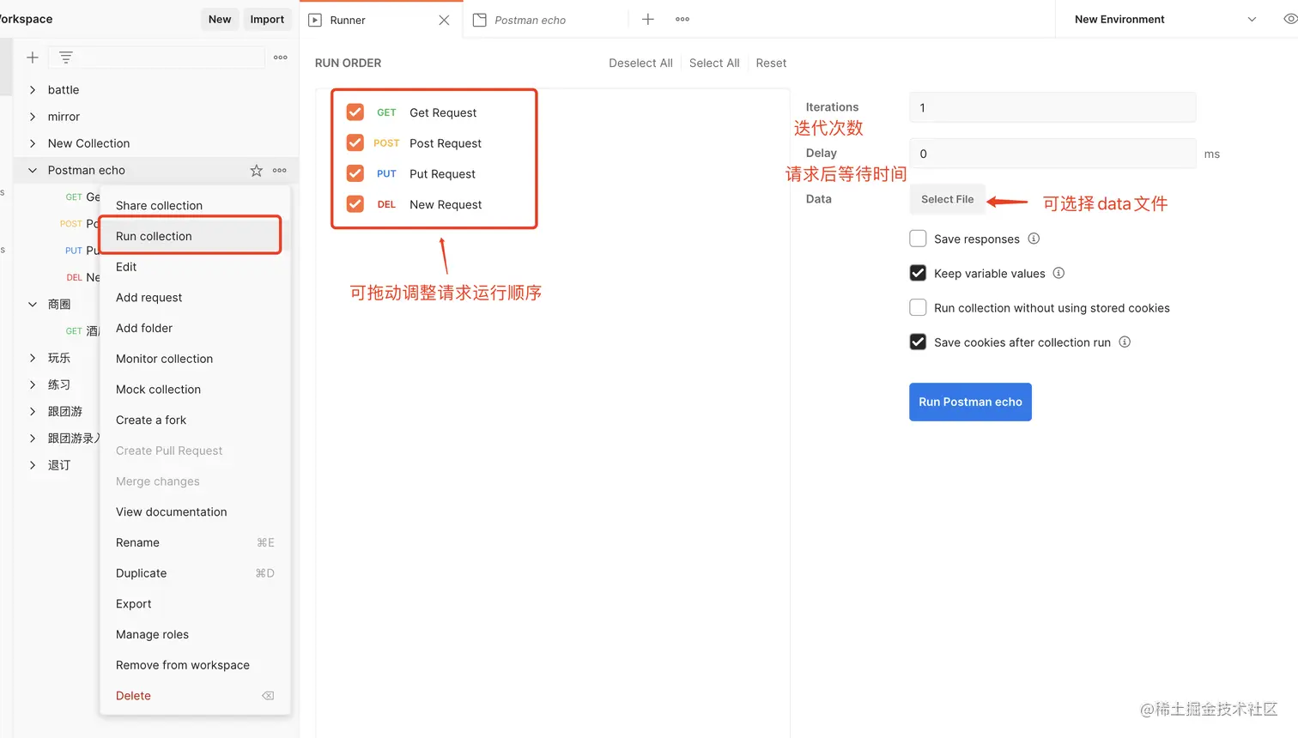Switch to the Runner tab
Screen dimensions: 1298x738
coord(380,20)
